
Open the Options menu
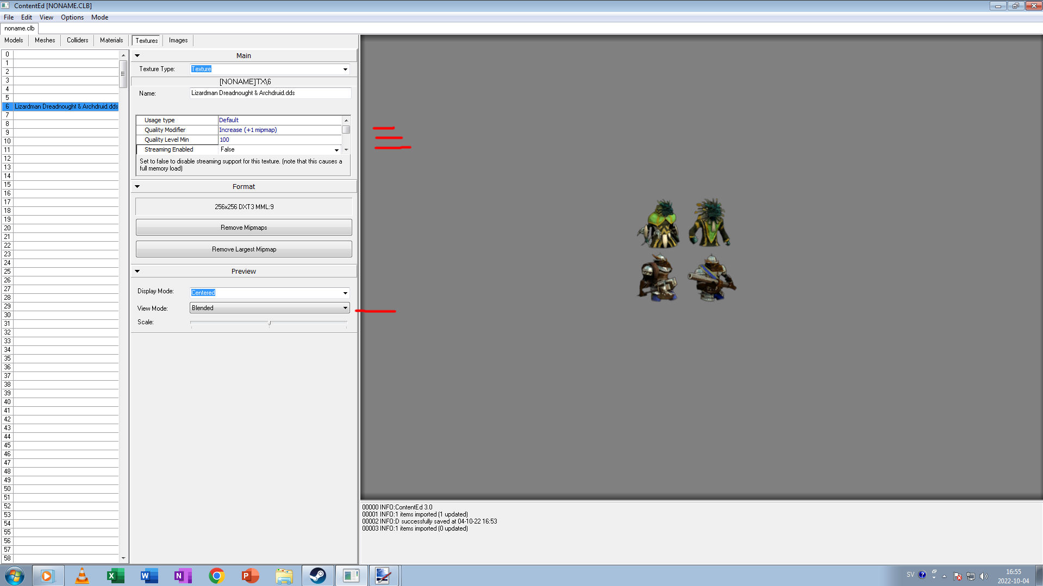72,17
